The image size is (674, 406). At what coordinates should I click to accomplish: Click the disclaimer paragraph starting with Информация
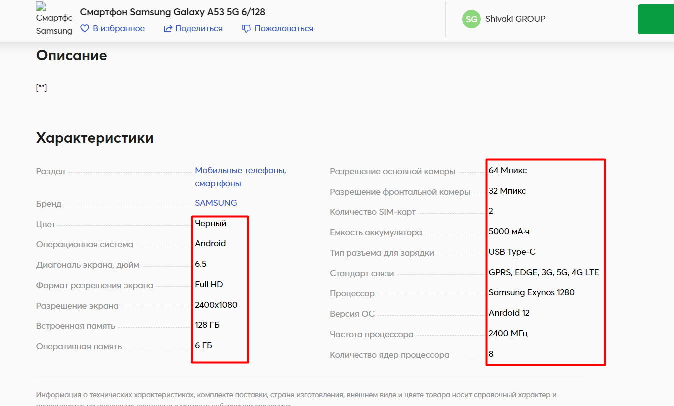click(x=296, y=399)
